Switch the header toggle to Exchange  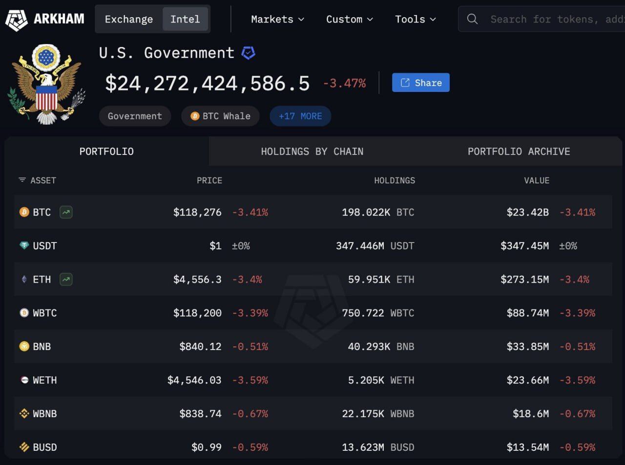[x=128, y=19]
